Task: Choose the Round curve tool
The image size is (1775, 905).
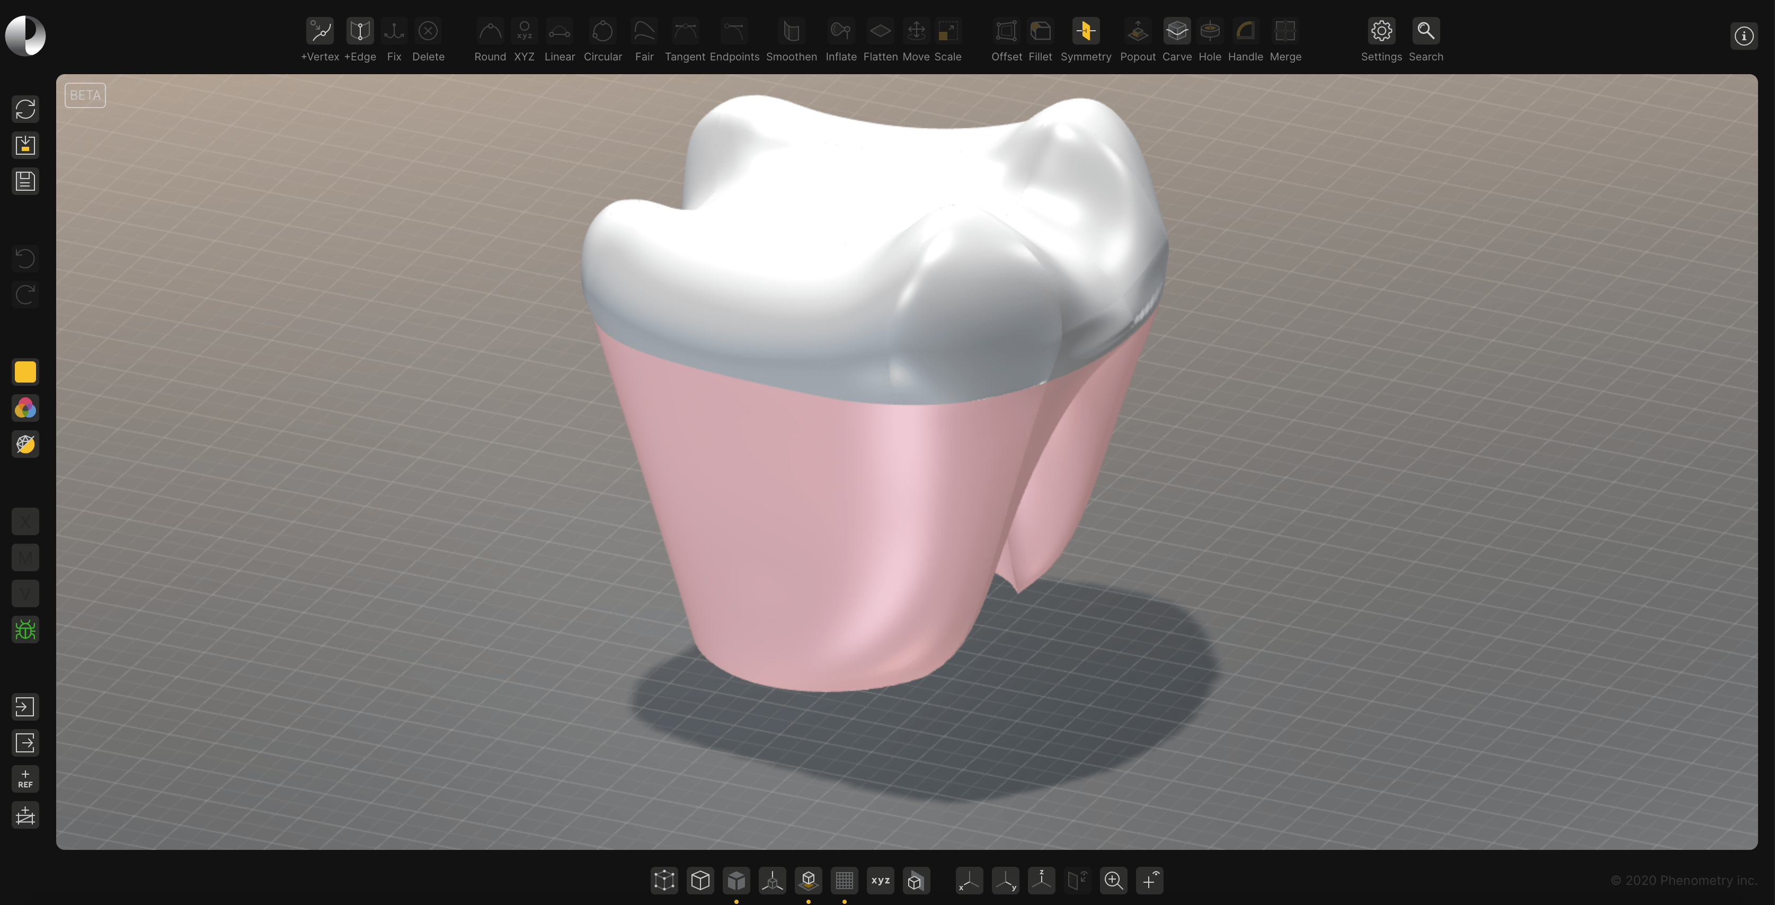Action: click(490, 31)
